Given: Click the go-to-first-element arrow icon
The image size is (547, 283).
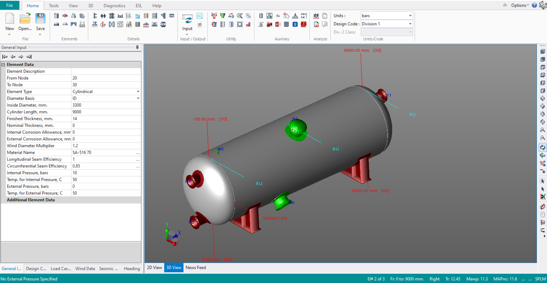Looking at the screenshot, I should pyautogui.click(x=5, y=57).
